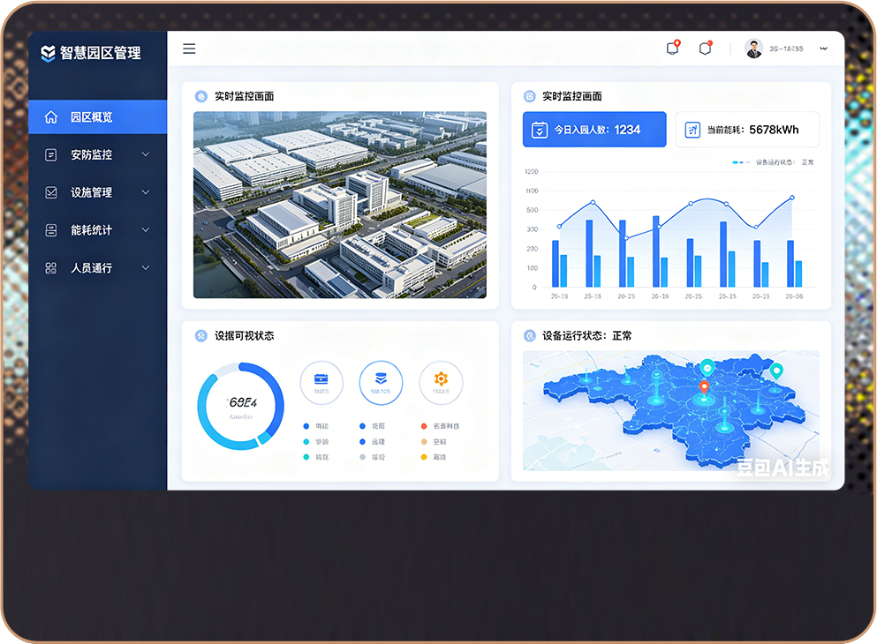Click the 设备运行状态 chart legend

pyautogui.click(x=773, y=162)
